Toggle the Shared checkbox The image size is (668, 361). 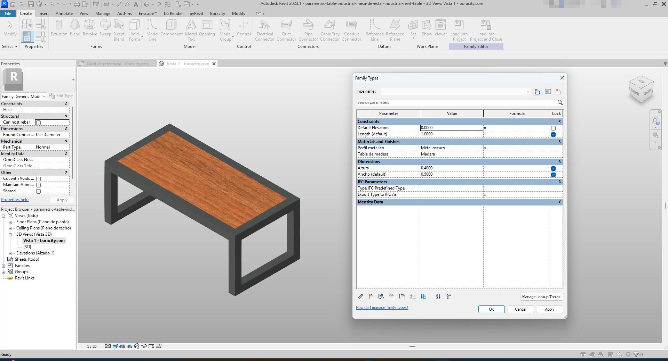(39, 191)
